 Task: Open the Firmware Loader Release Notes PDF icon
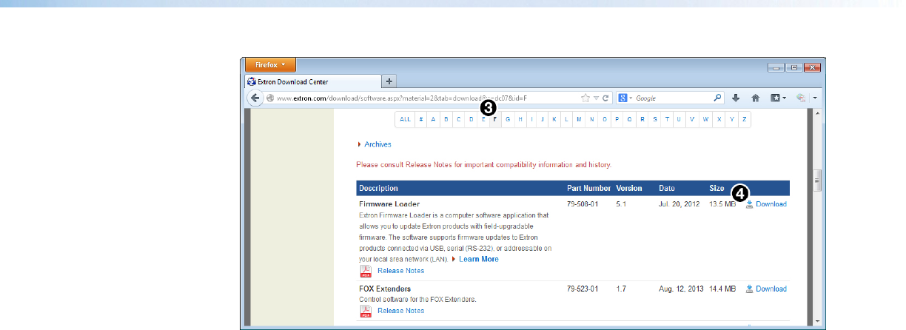pyautogui.click(x=366, y=271)
